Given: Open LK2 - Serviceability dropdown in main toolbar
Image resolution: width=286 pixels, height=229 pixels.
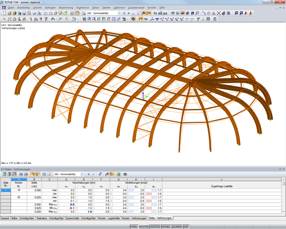Looking at the screenshot, I should click(x=119, y=13).
